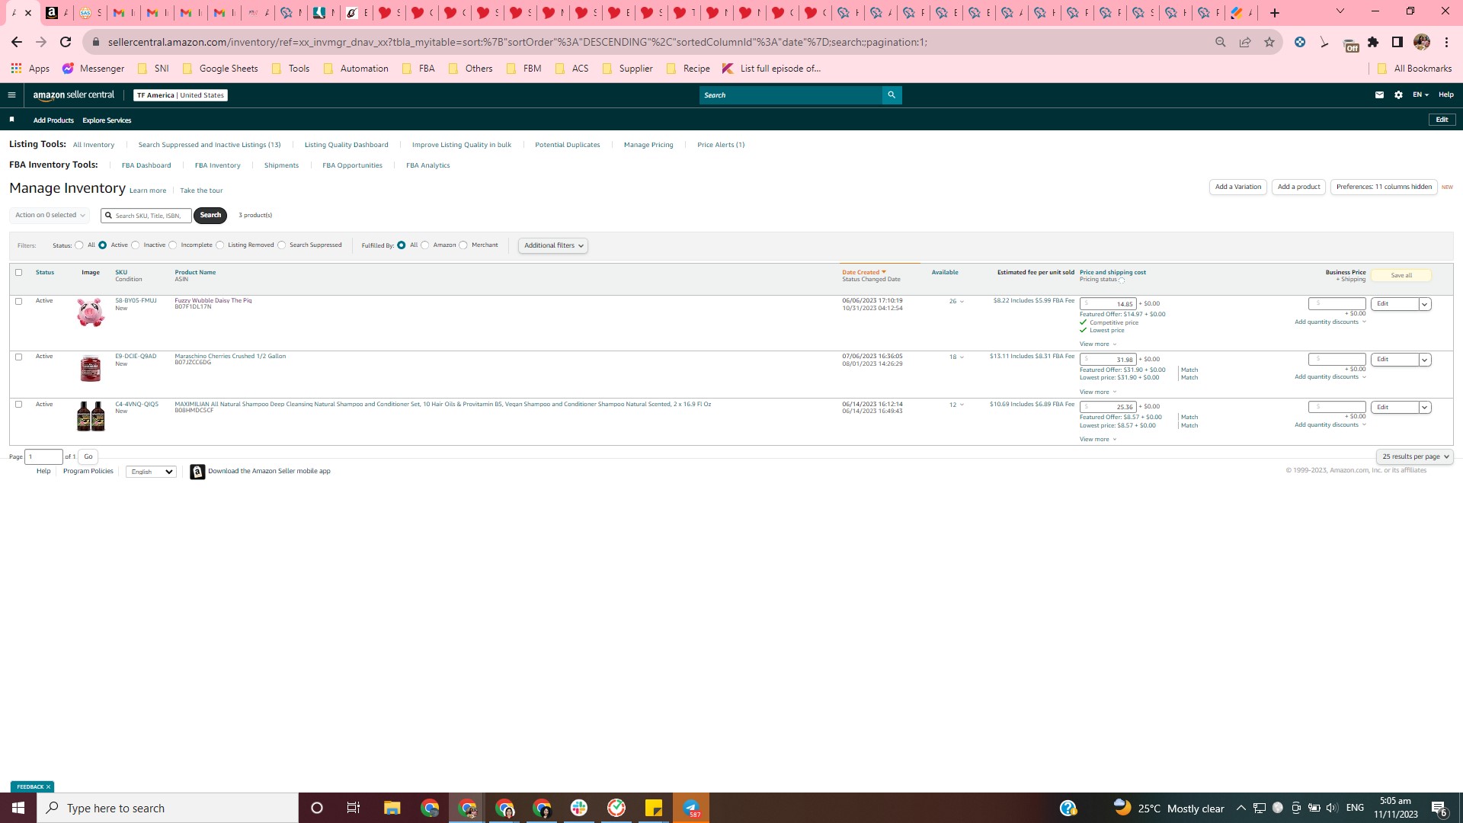Open the Listing Quality Dashboard tab
Screen dimensions: 1463x823
(x=347, y=145)
